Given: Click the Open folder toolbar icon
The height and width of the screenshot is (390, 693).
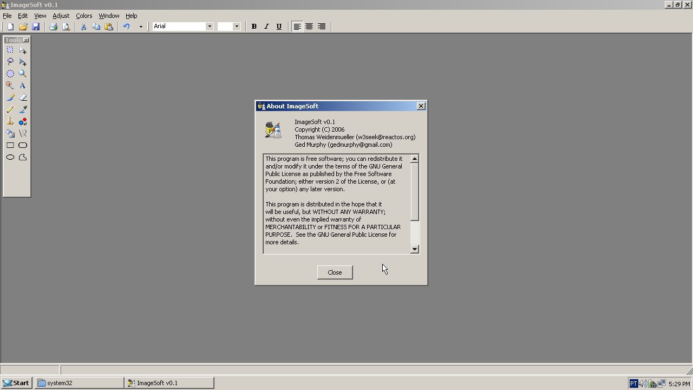Looking at the screenshot, I should click(x=23, y=27).
